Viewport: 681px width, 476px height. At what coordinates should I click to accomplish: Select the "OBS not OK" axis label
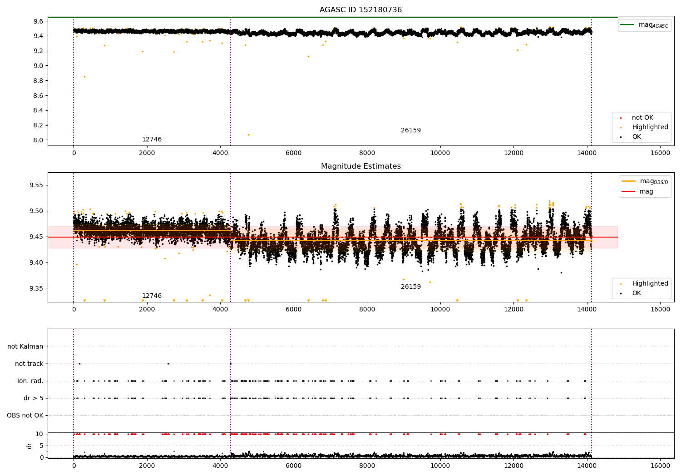click(25, 415)
